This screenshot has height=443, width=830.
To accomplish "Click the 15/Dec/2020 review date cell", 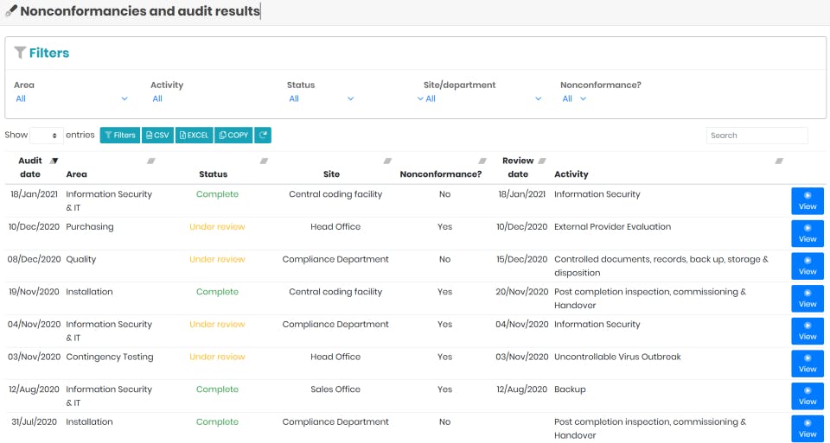I will [521, 260].
